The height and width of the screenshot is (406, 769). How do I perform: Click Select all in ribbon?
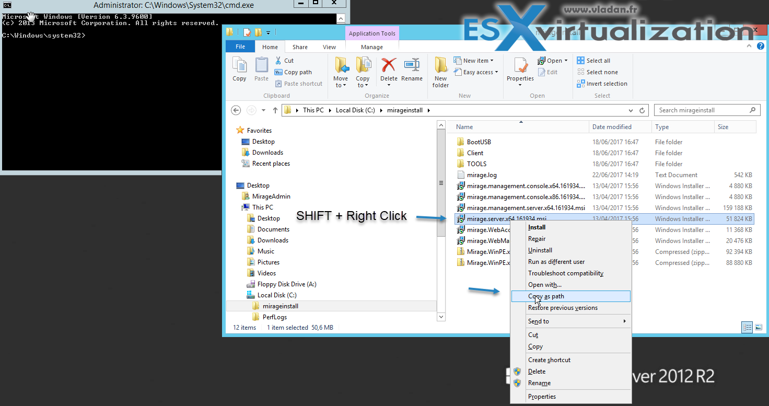(593, 61)
